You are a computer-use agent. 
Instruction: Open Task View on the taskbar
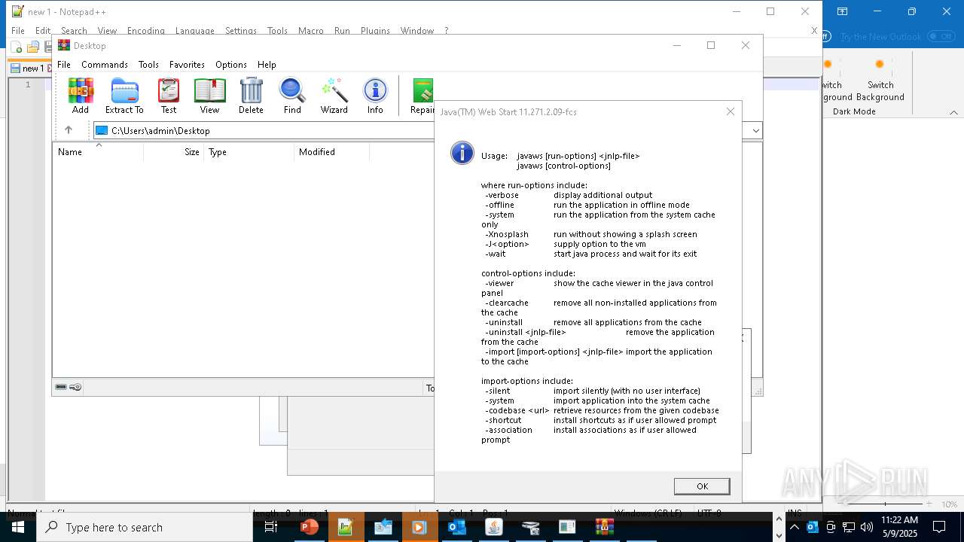pyautogui.click(x=271, y=527)
